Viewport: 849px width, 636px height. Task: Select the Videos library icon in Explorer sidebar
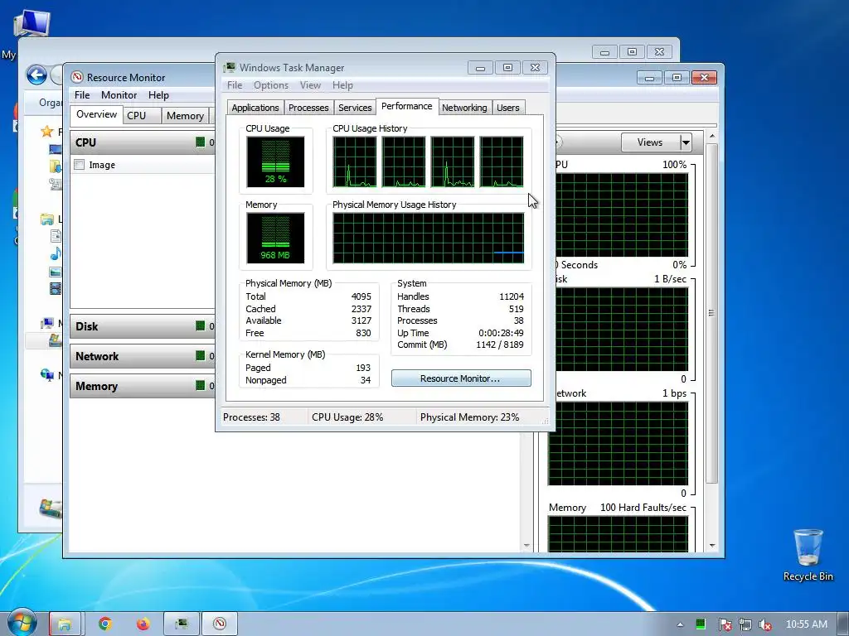click(56, 289)
